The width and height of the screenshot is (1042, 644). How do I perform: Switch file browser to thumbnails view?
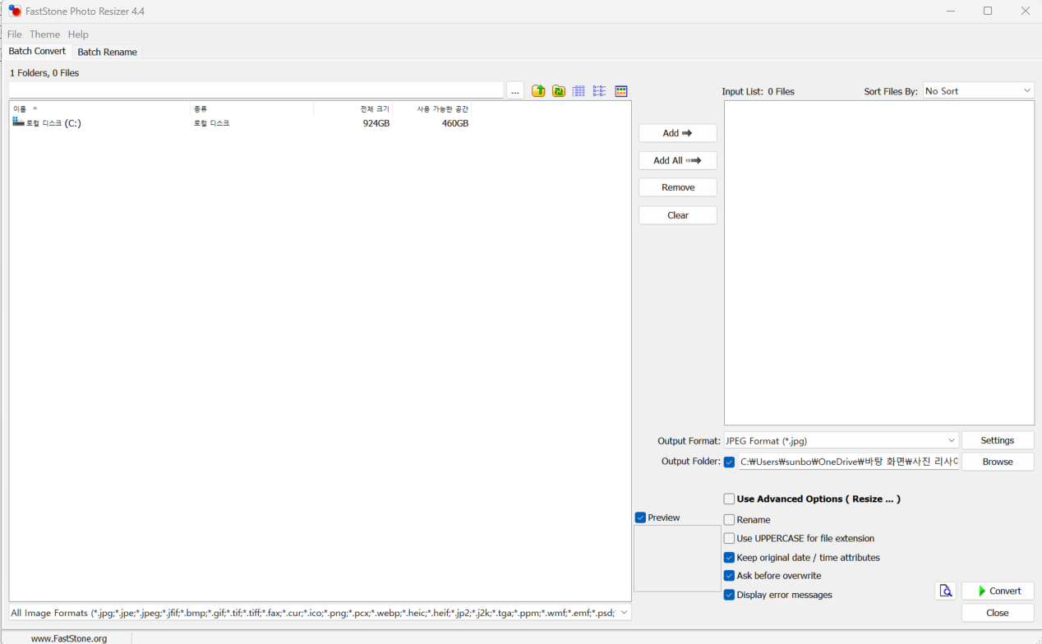coord(621,91)
